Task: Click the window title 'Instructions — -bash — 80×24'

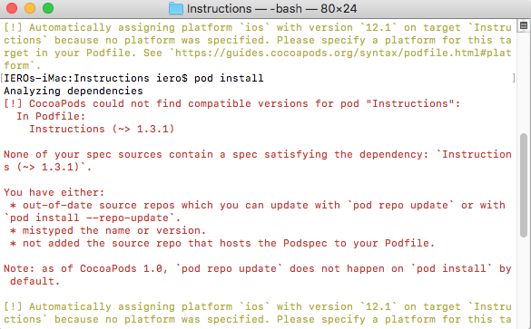Action: click(271, 8)
